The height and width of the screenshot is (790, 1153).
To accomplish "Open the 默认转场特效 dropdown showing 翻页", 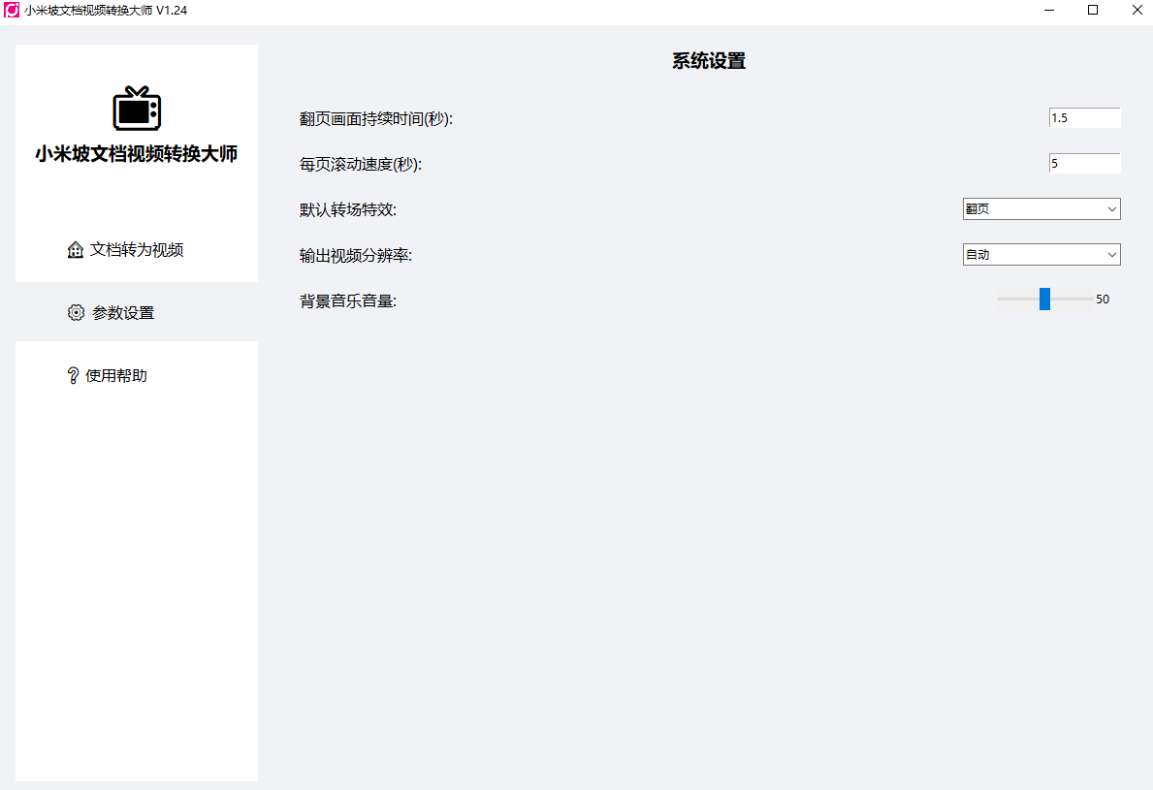I will (x=1041, y=208).
